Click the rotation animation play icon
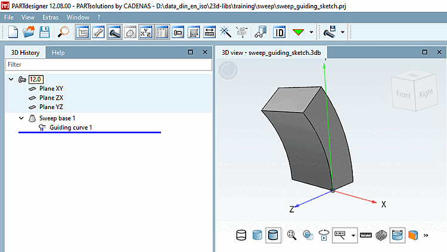The width and height of the screenshot is (447, 252). coord(324,235)
